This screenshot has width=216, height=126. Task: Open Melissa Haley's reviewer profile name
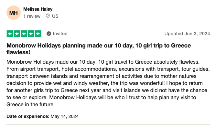pyautogui.click(x=38, y=9)
